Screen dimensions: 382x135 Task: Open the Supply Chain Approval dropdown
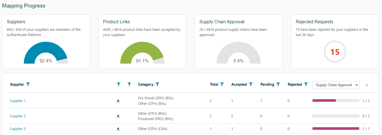[336, 85]
